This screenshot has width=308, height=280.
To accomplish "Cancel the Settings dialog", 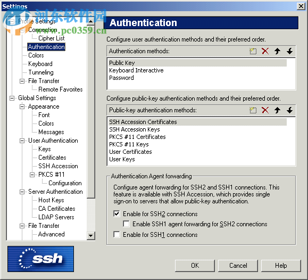I will click(238, 266).
